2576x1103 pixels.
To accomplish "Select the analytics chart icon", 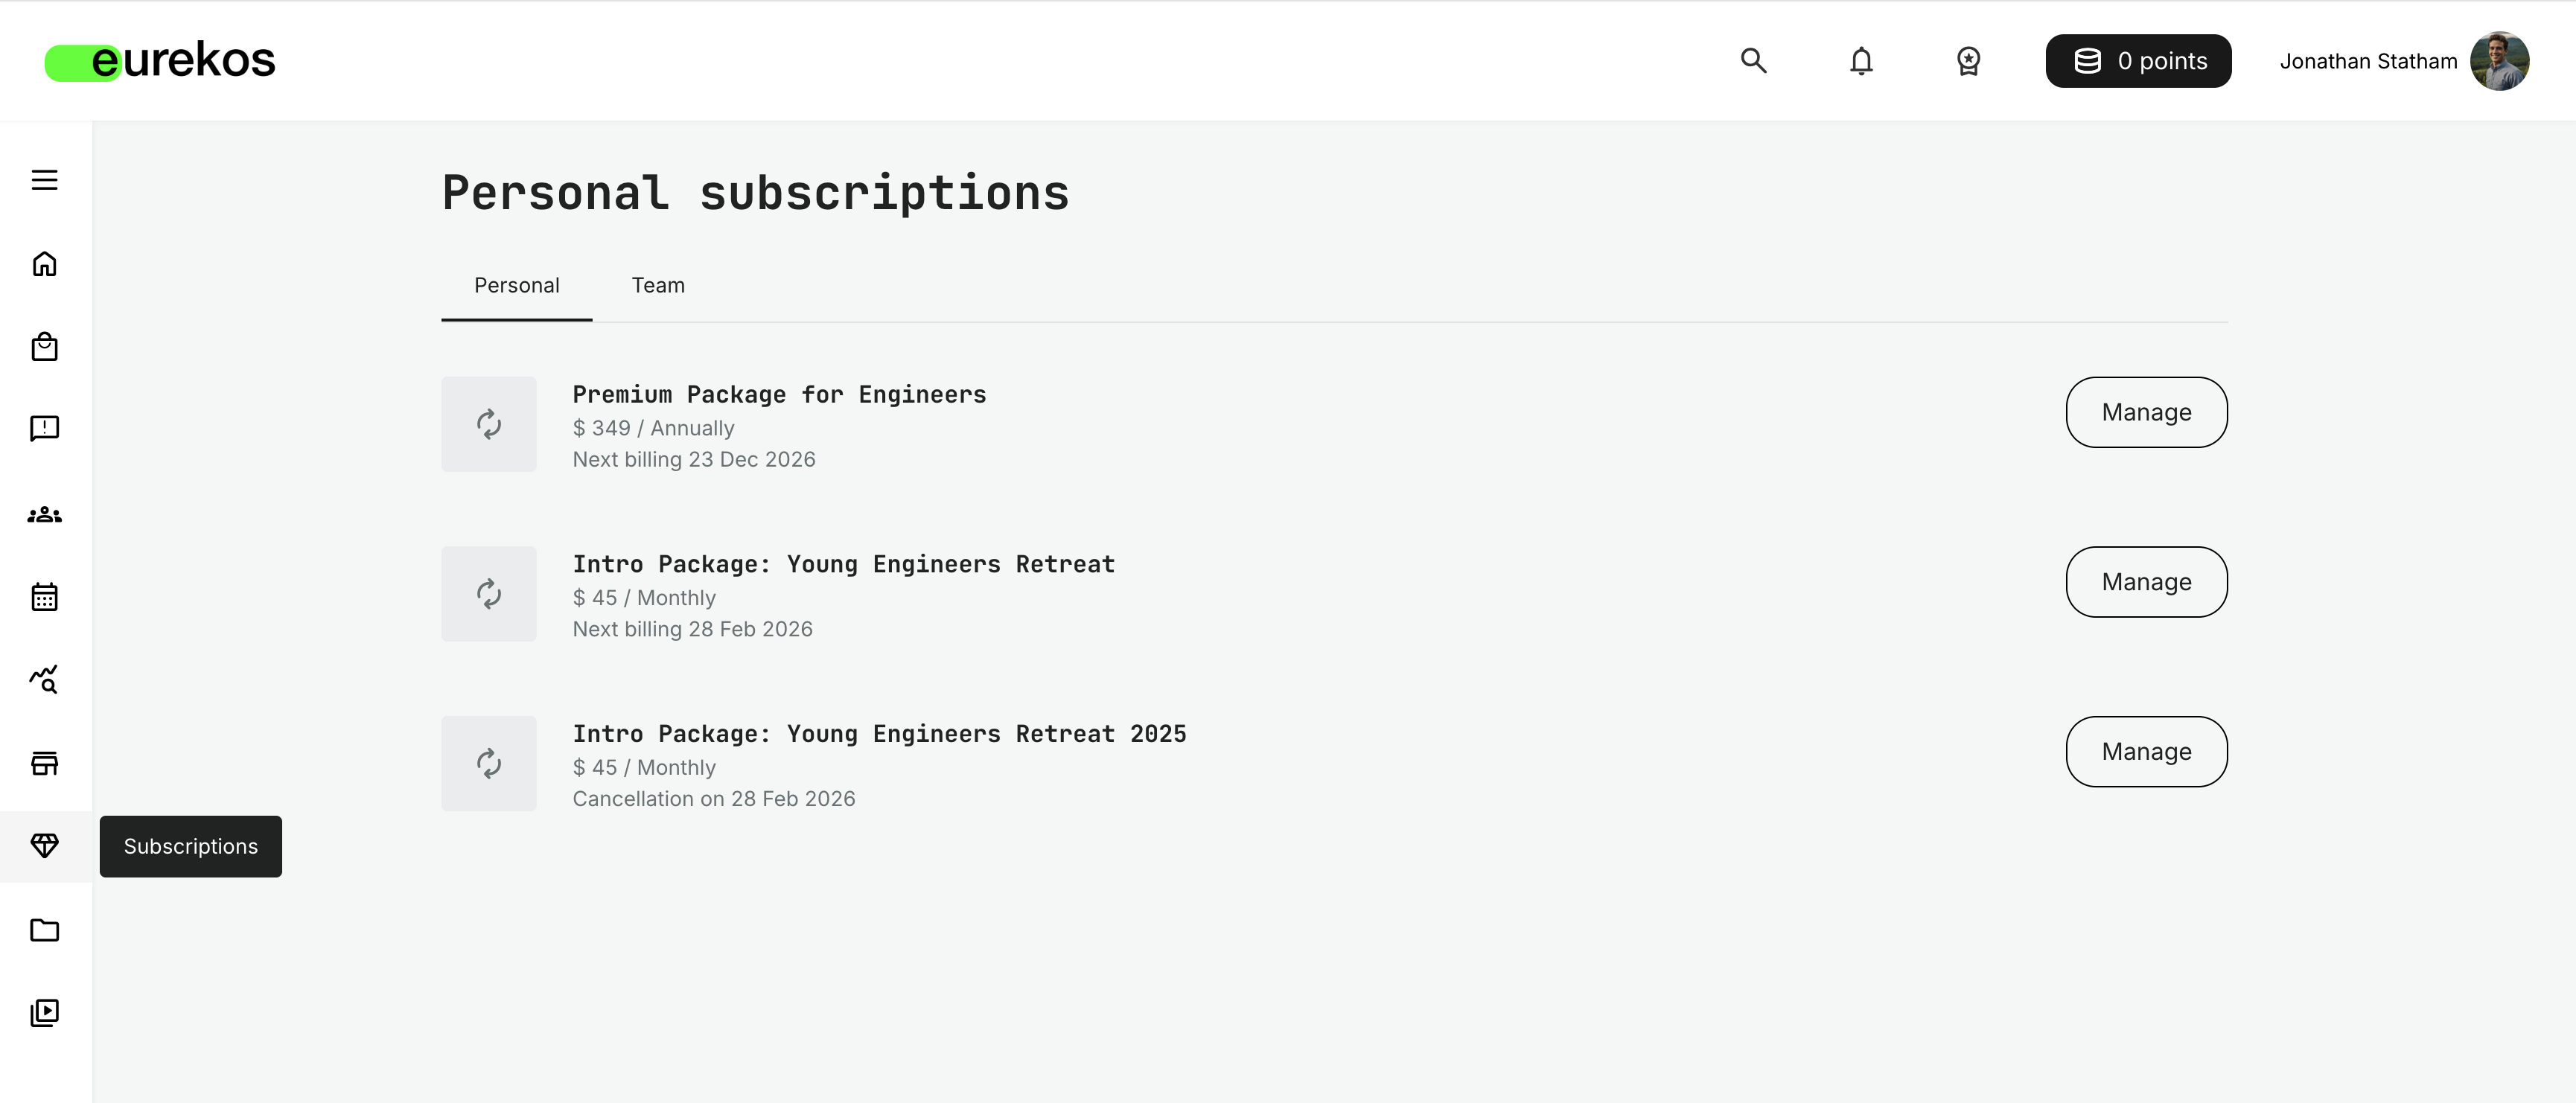I will coord(45,680).
